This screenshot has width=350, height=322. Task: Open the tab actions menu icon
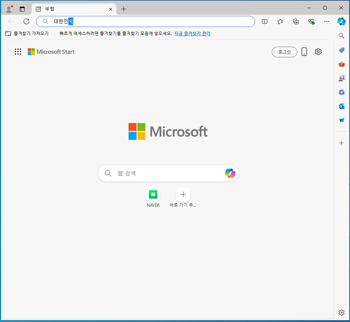(22, 9)
